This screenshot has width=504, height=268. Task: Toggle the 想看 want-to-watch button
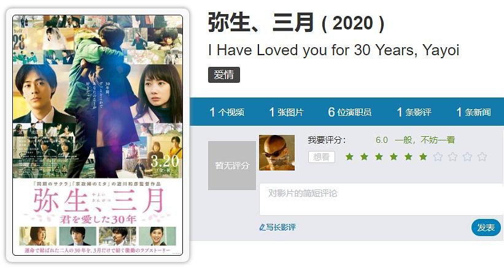pyautogui.click(x=322, y=157)
